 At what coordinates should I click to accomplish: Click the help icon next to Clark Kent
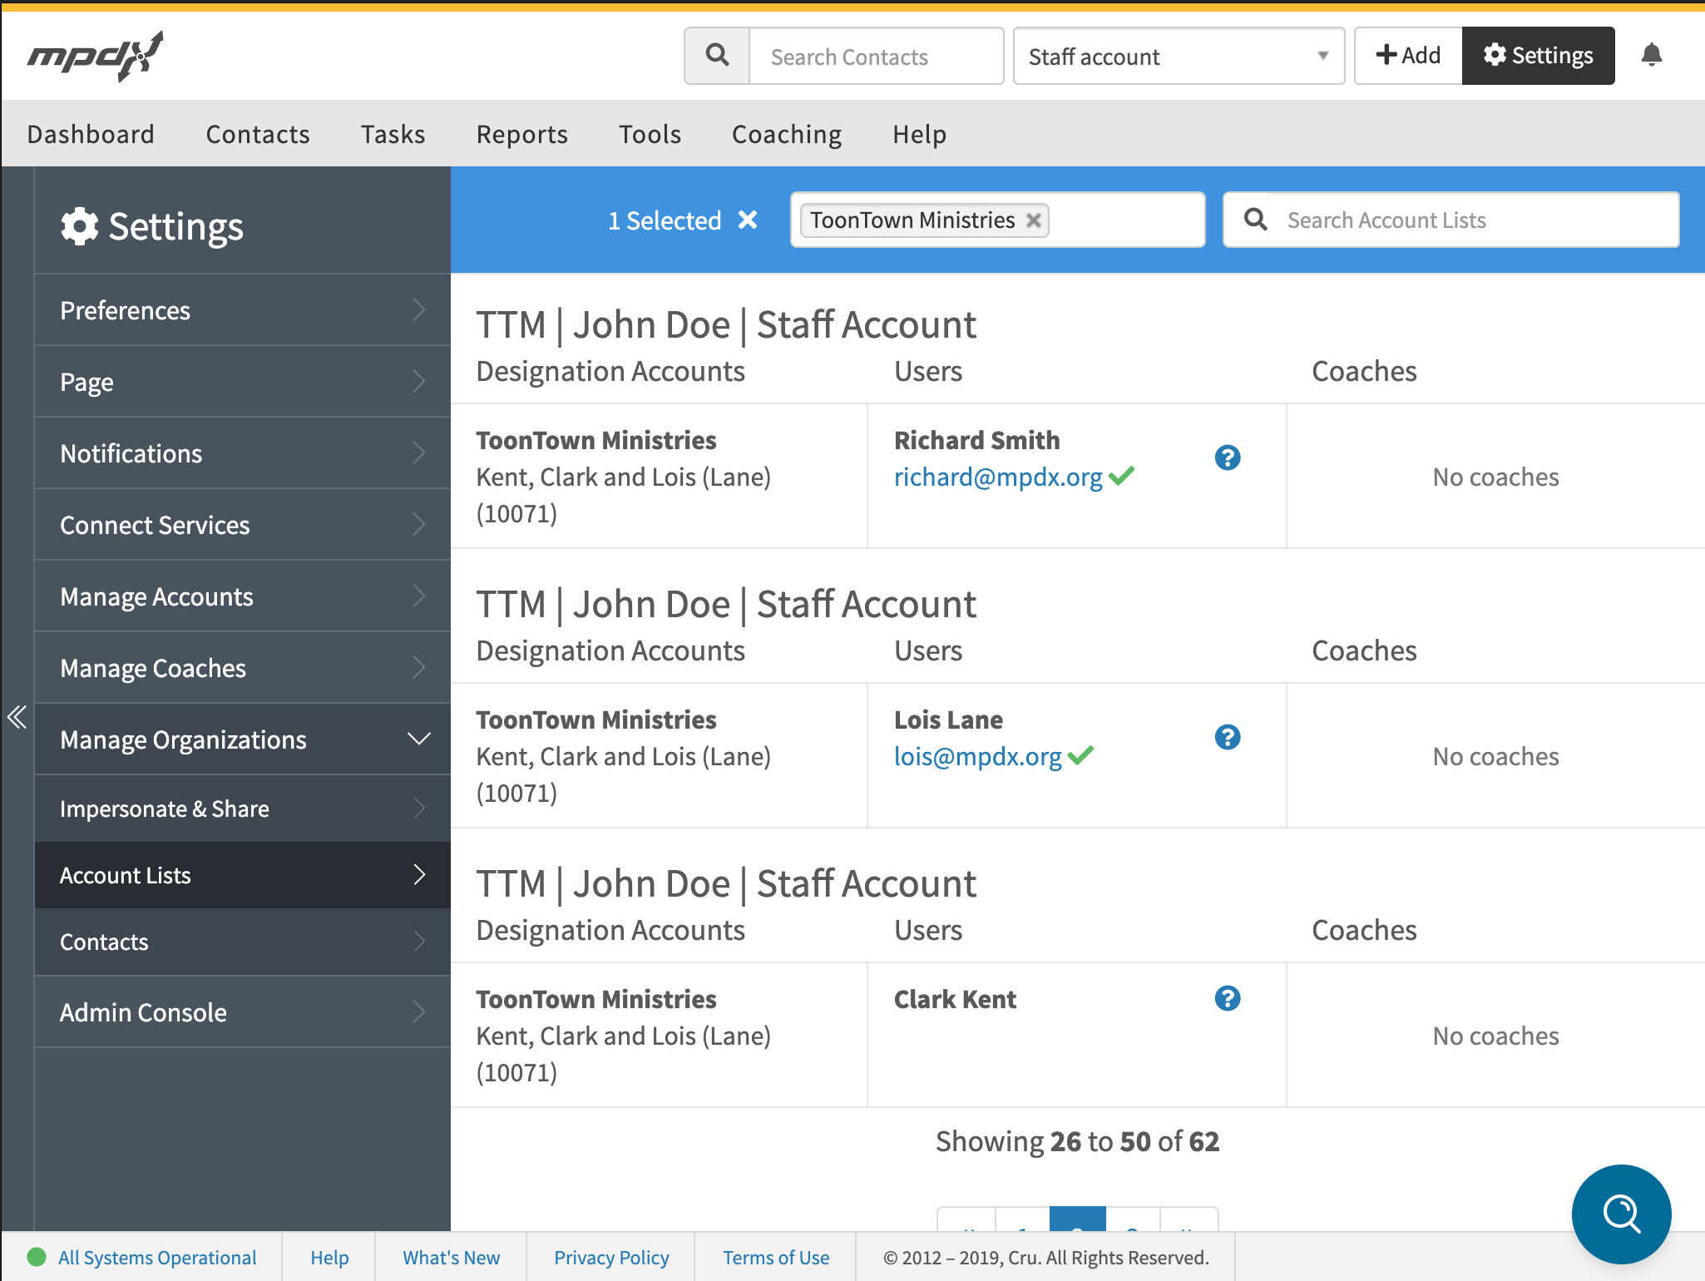(x=1228, y=998)
